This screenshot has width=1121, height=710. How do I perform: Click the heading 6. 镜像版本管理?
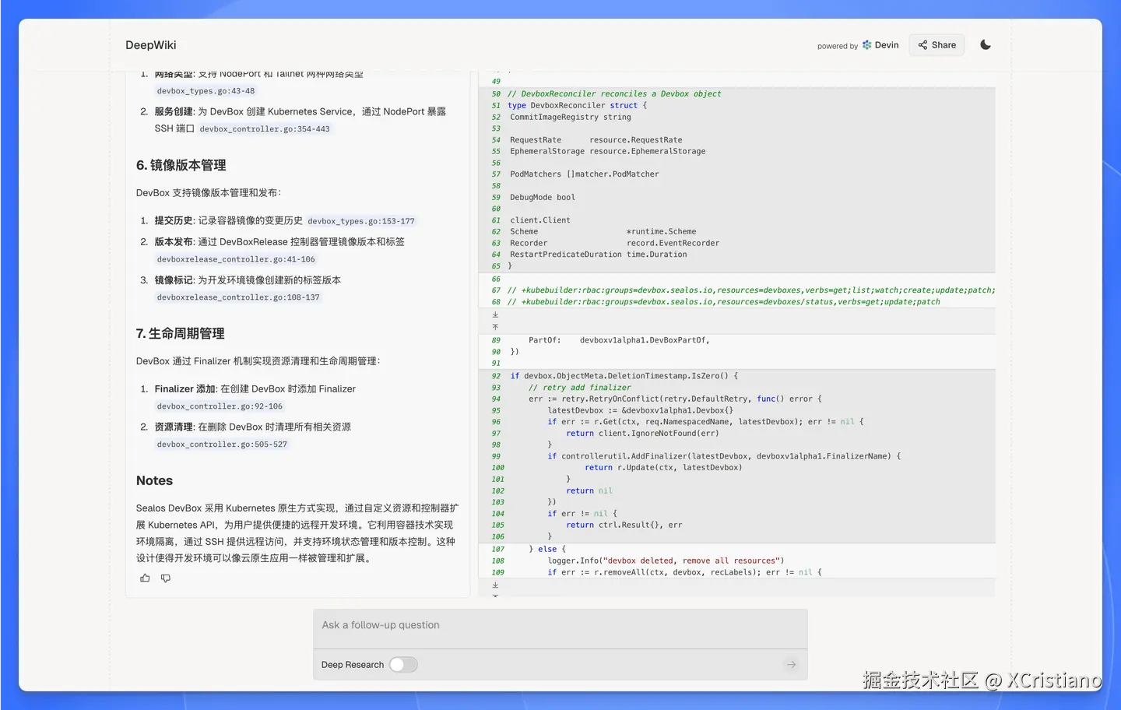(181, 165)
